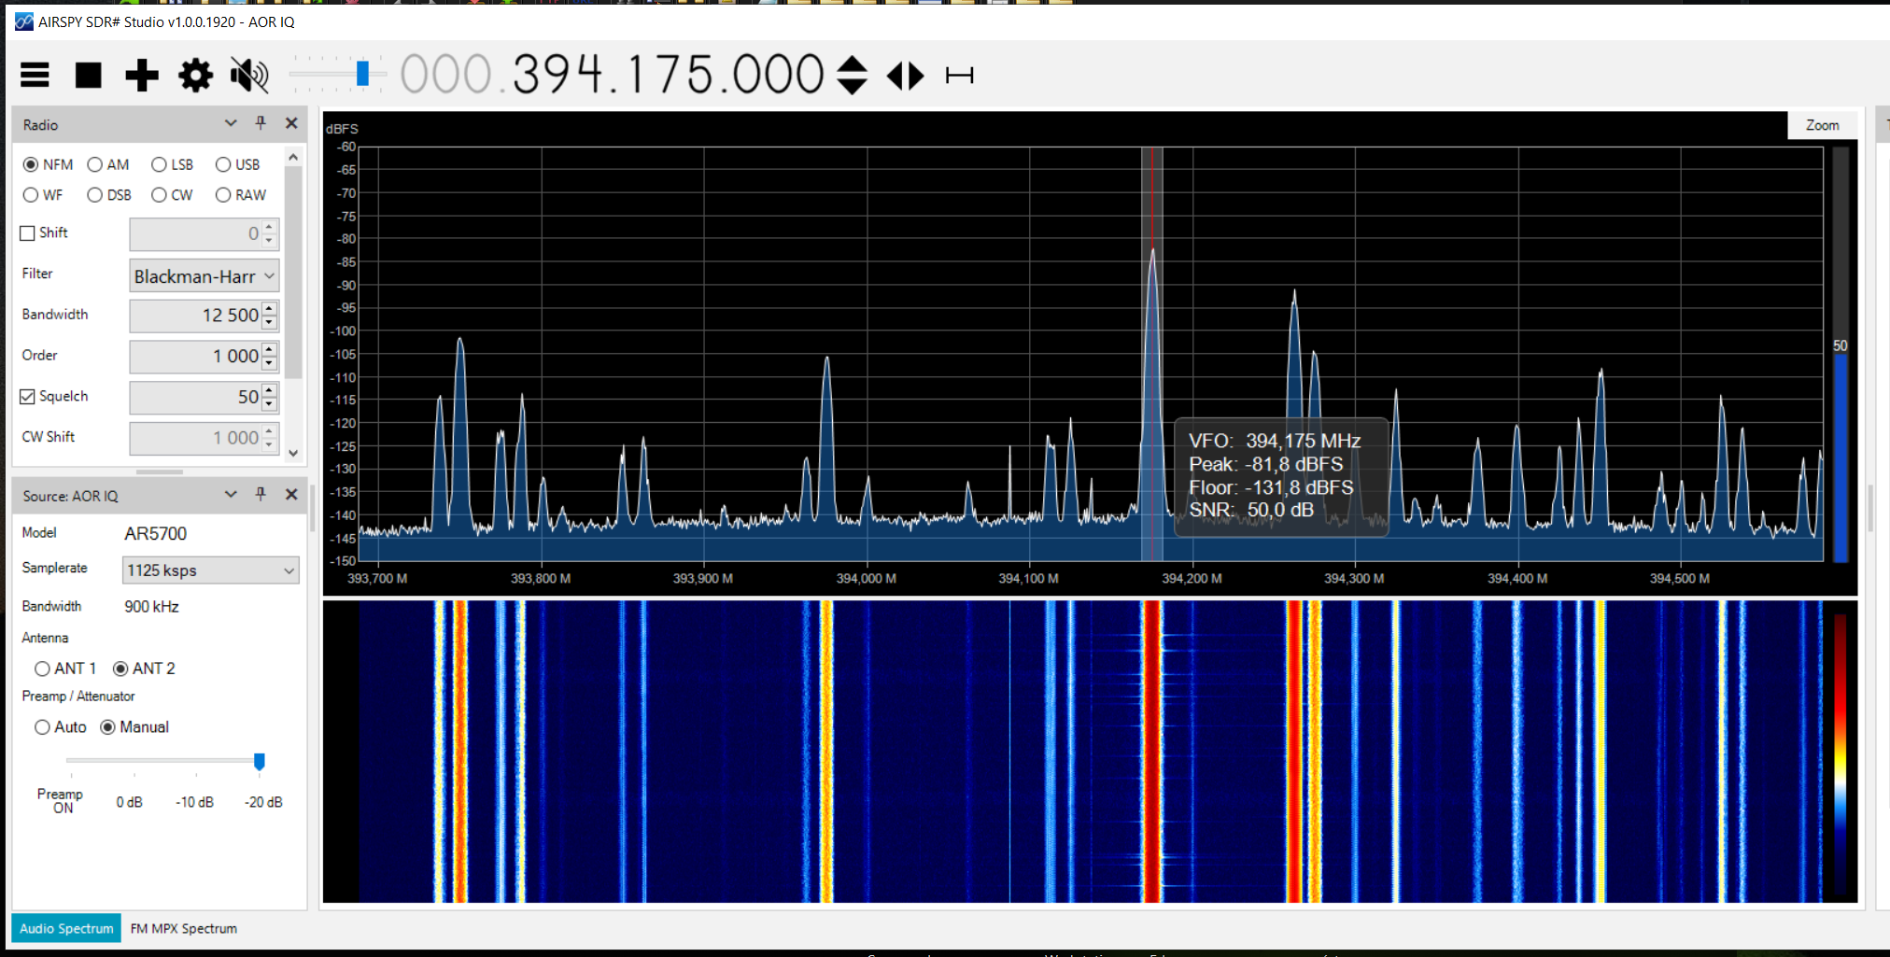Open the hamburger main menu
Viewport: 1890px width, 957px height.
(x=35, y=75)
